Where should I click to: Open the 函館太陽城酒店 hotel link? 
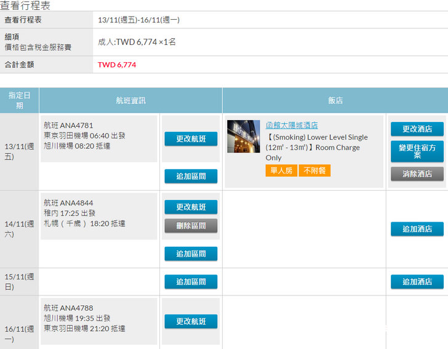(x=292, y=126)
